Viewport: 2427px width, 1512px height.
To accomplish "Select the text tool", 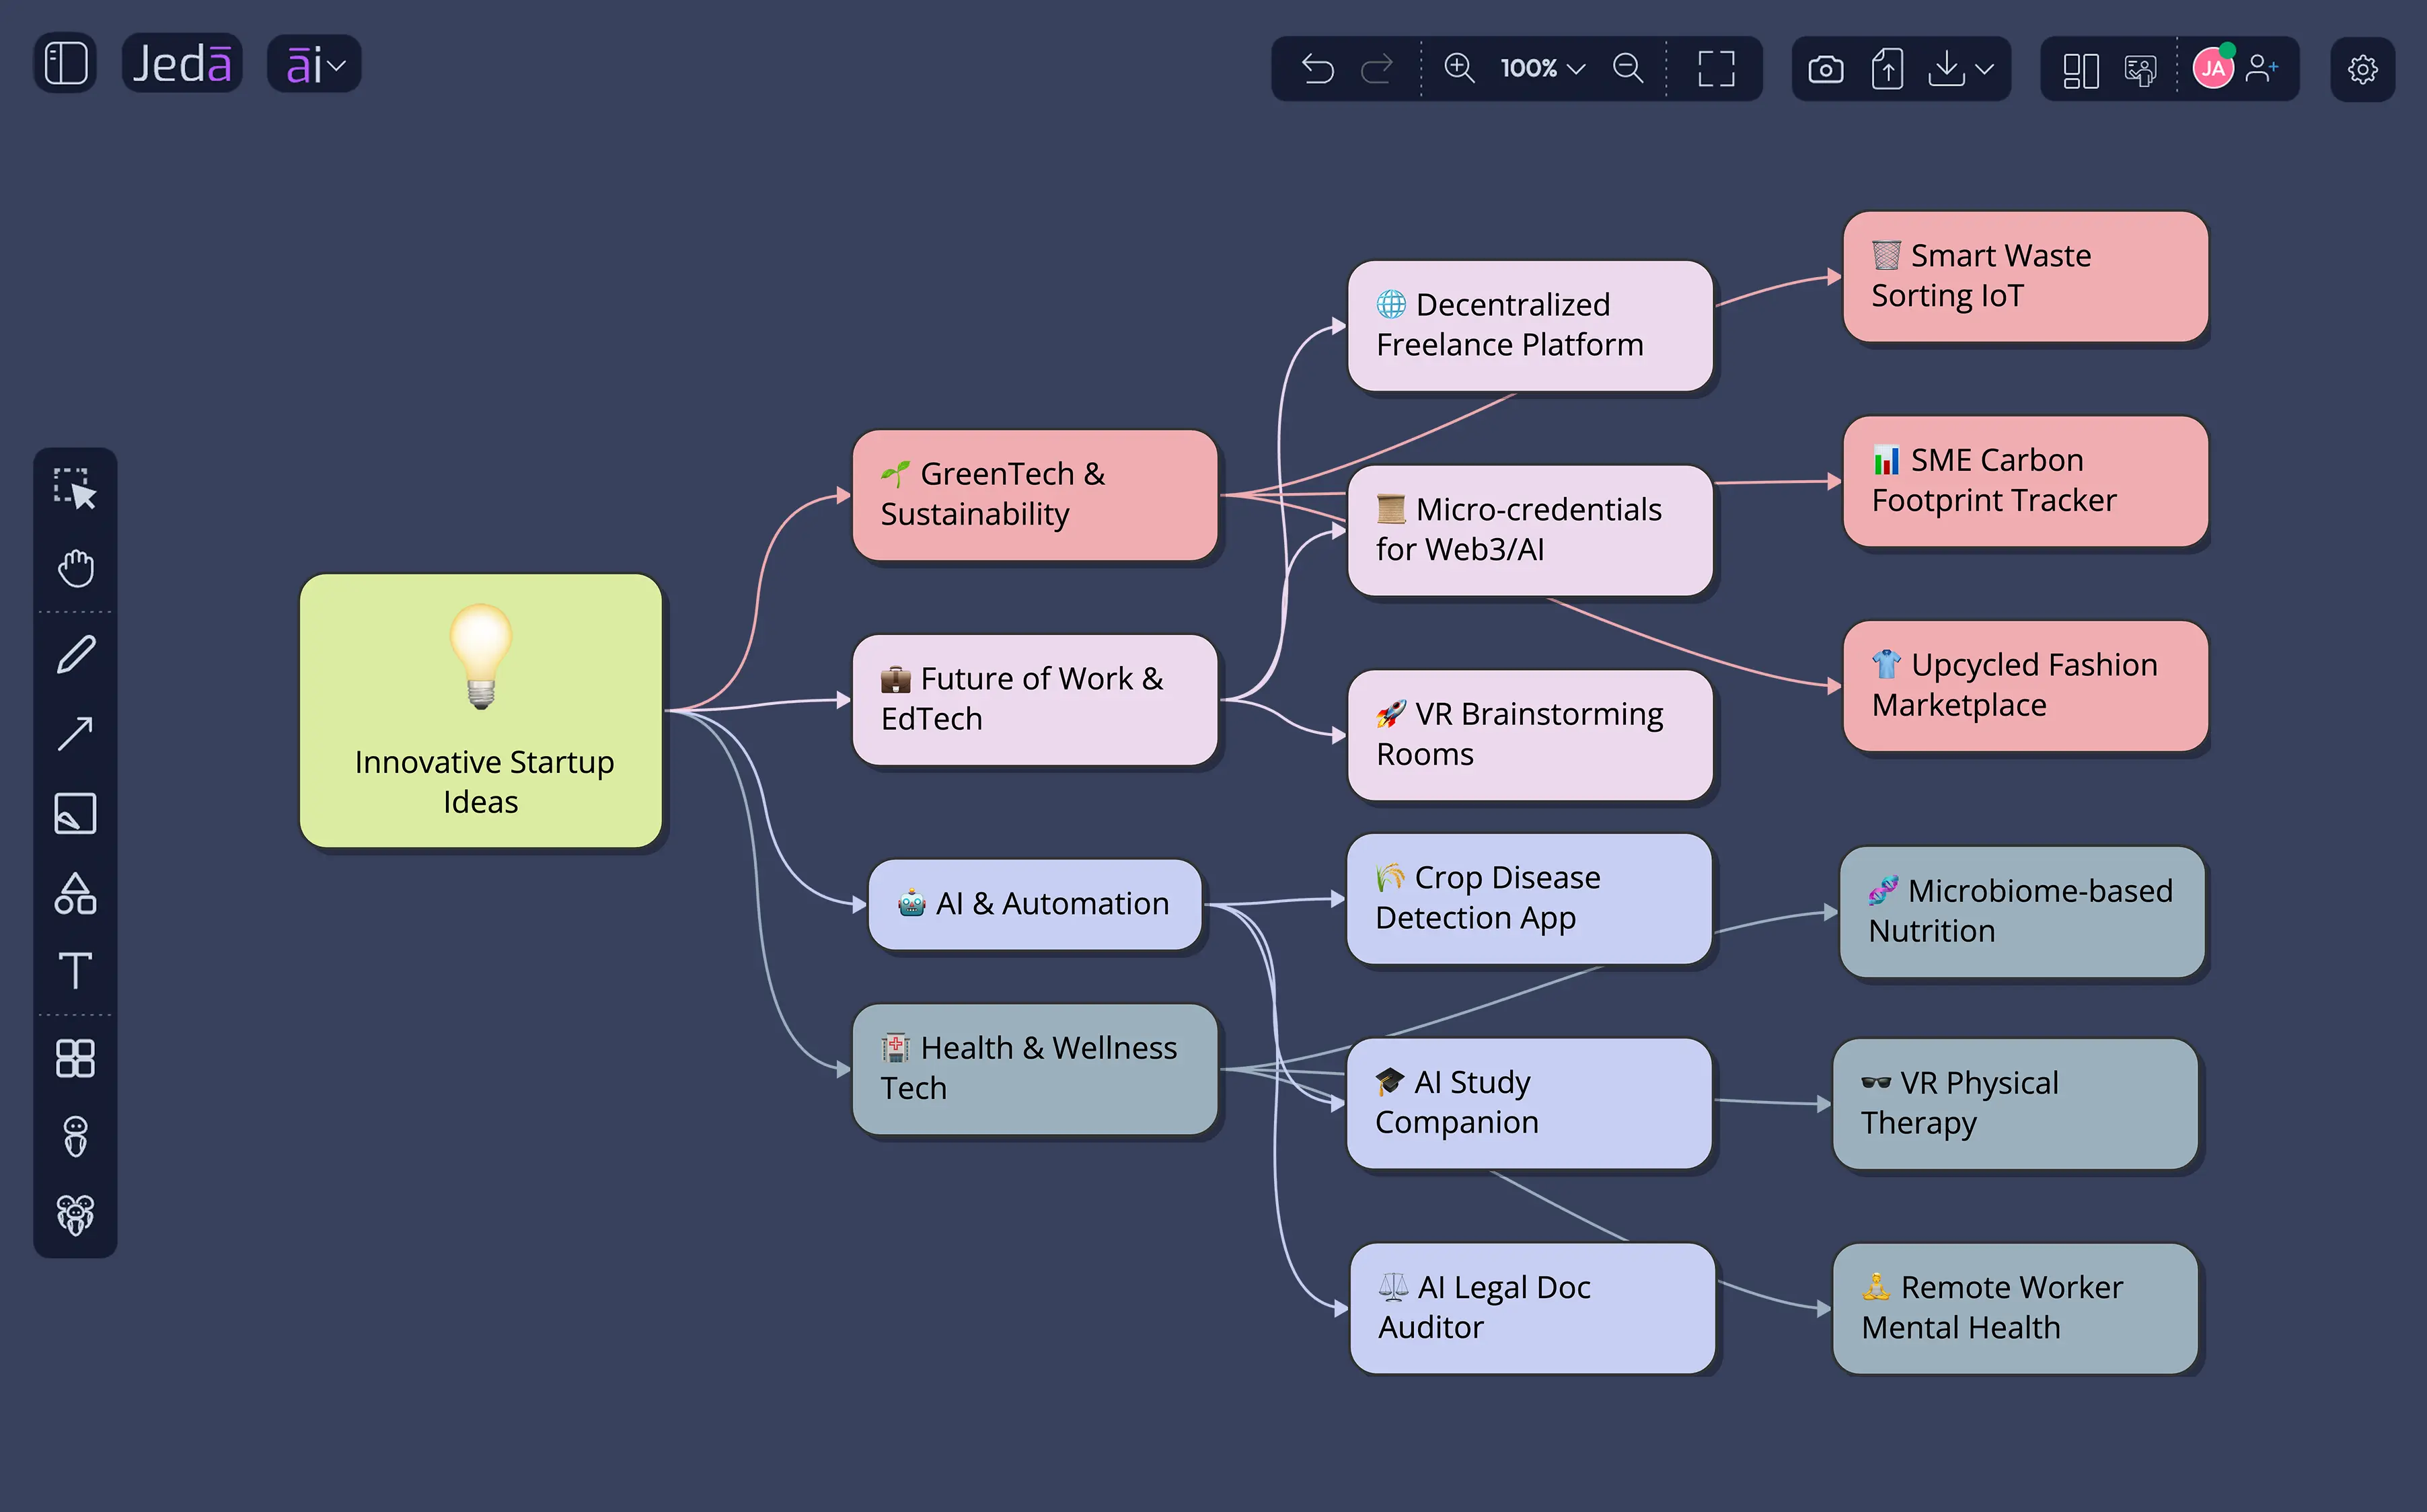I will (75, 971).
